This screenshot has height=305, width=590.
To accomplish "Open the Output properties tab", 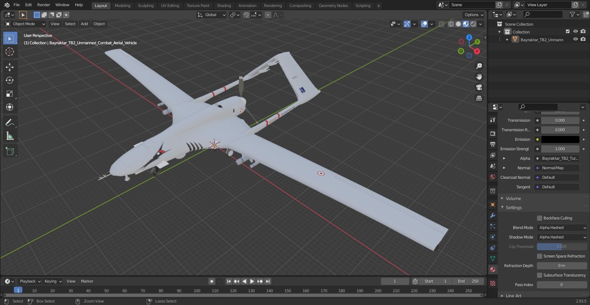I will point(493,144).
